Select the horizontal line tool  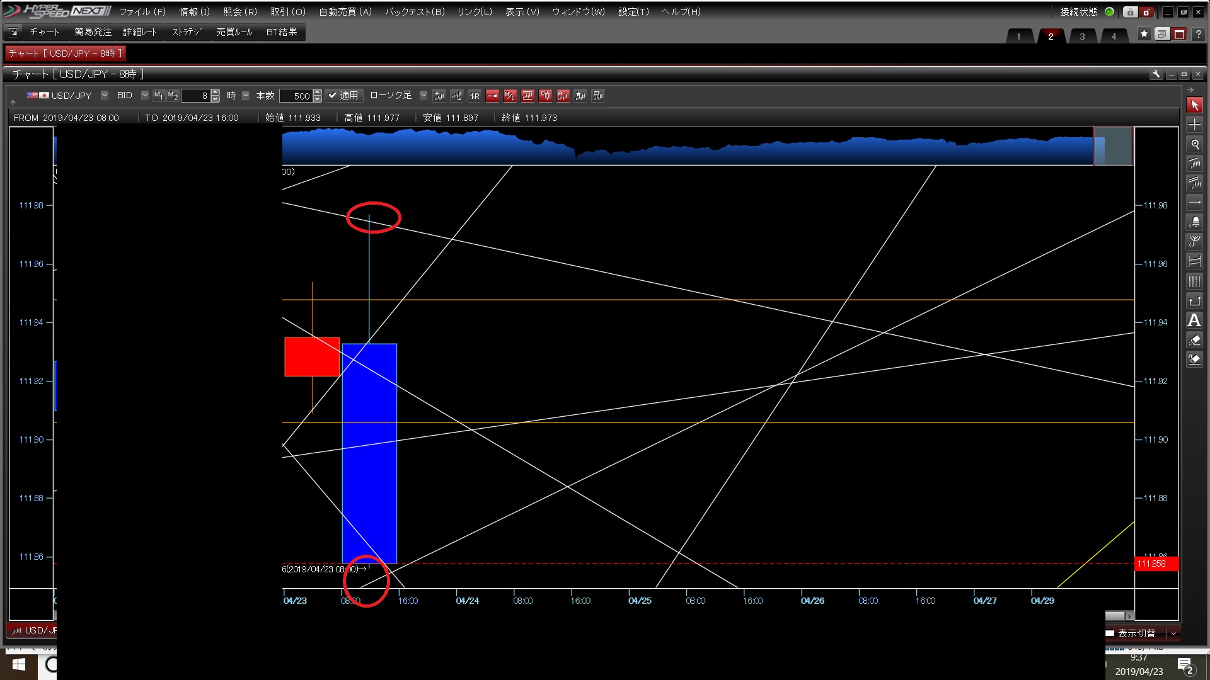click(1194, 203)
